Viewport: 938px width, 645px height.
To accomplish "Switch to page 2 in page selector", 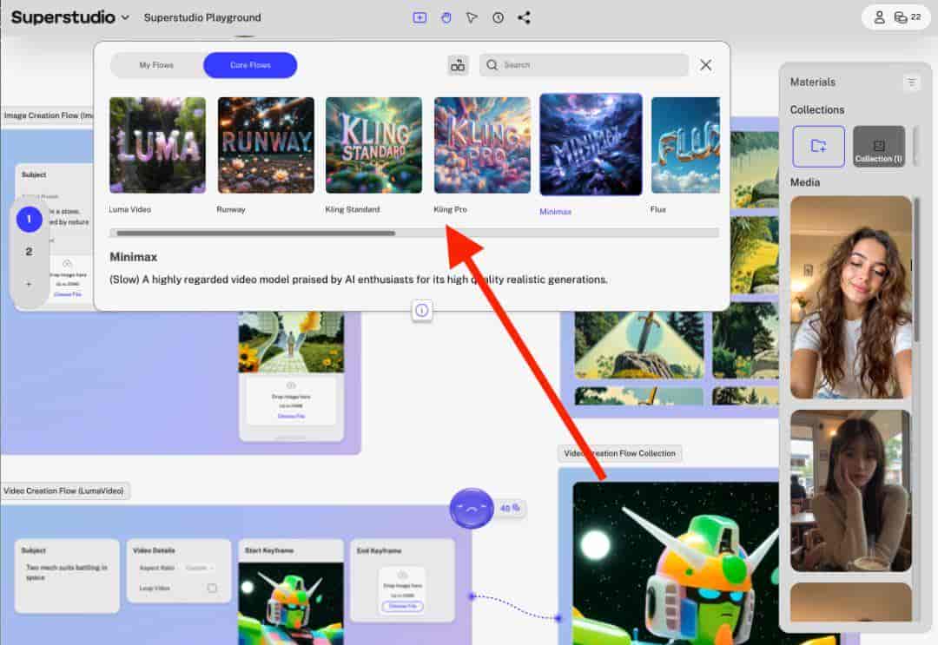I will pos(29,252).
